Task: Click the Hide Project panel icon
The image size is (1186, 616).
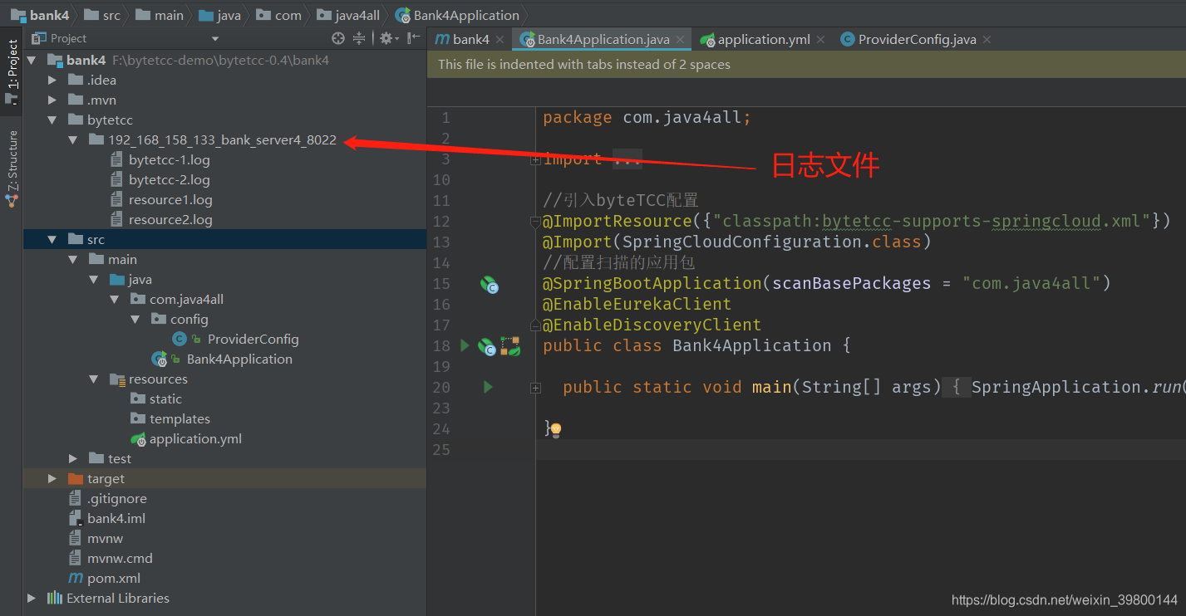Action: [413, 38]
